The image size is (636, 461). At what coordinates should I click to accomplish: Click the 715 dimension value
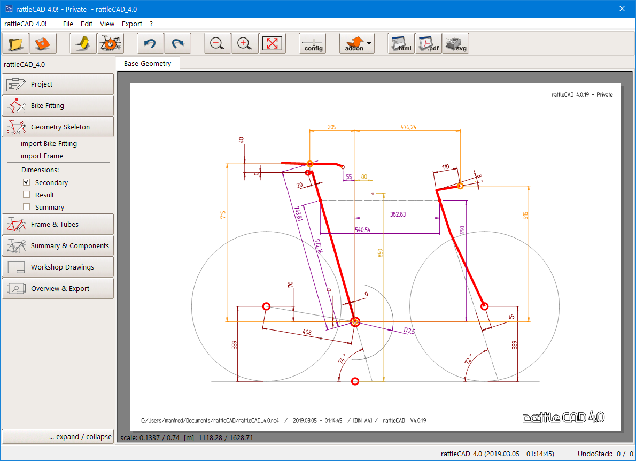pos(223,214)
